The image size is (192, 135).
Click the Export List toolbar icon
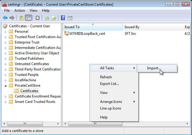click(x=54, y=18)
